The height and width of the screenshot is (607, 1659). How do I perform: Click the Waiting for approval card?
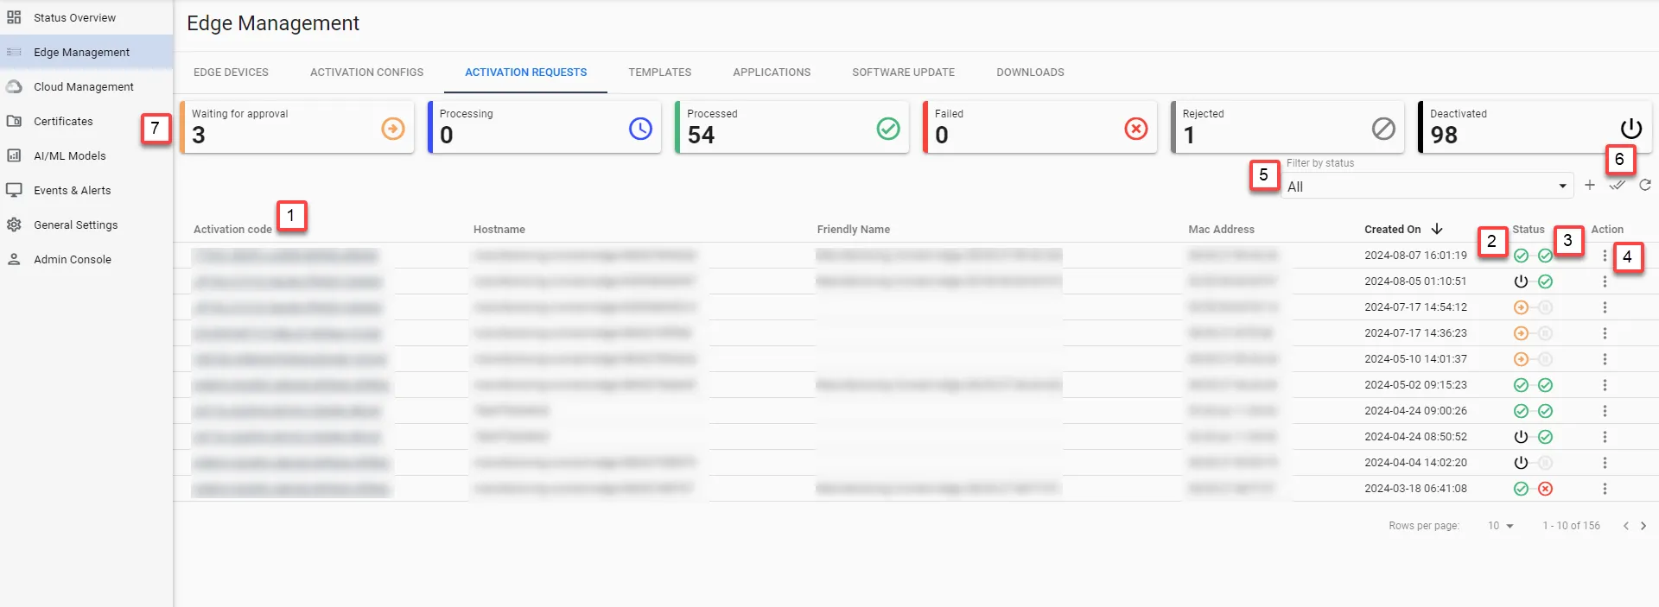click(x=297, y=127)
